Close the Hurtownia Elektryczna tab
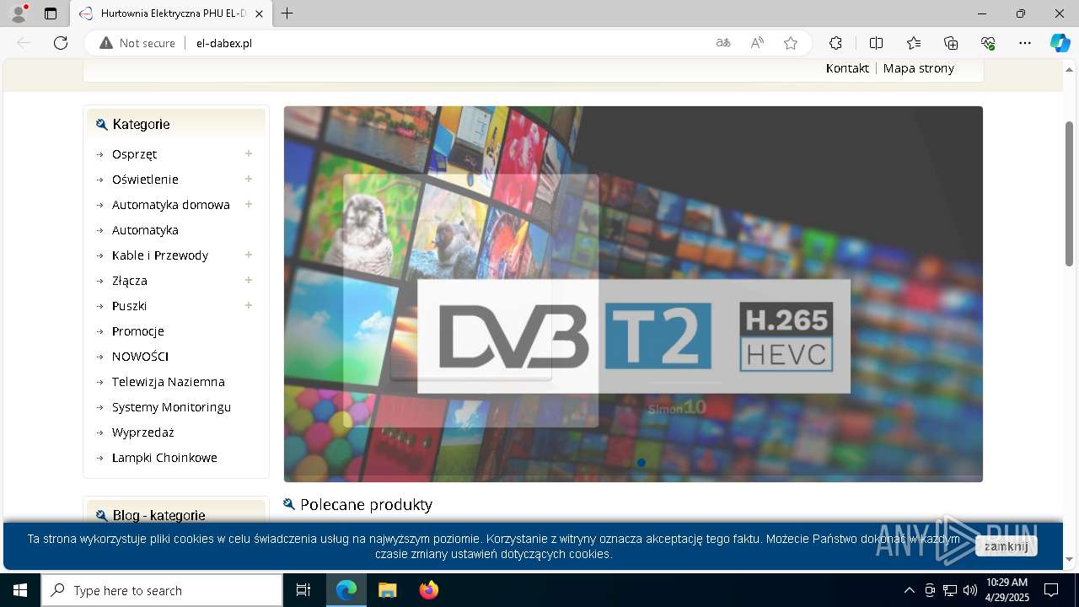Viewport: 1079px width, 607px height. 259,13
